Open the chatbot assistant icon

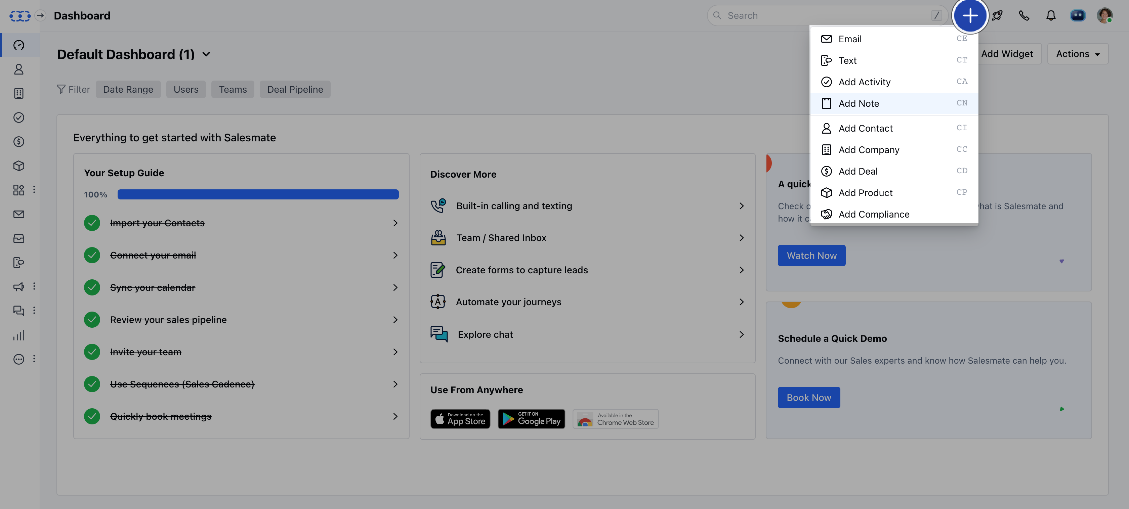1077,16
